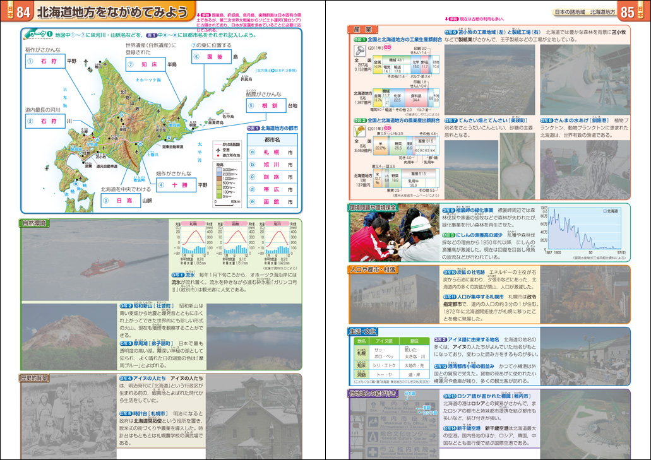Screen dimensions: 651x460
Task: Select the ⓑ 旭川 row in the city table
Action: pyautogui.click(x=272, y=165)
